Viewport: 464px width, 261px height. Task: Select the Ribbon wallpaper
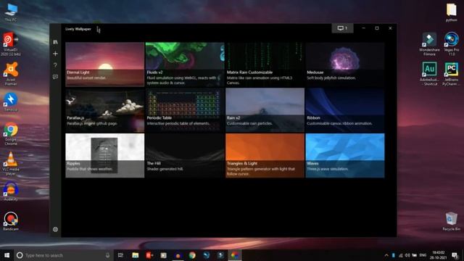[345, 109]
